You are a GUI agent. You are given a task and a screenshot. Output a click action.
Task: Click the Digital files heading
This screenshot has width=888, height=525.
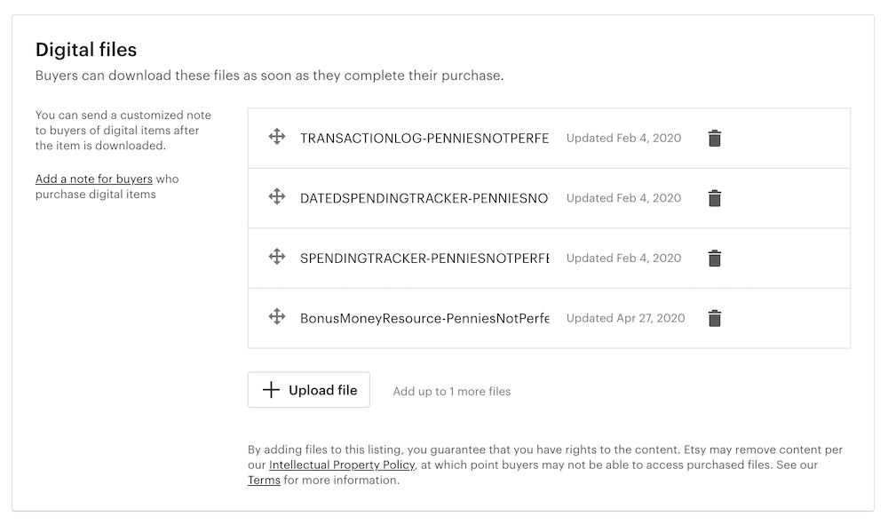pyautogui.click(x=86, y=50)
